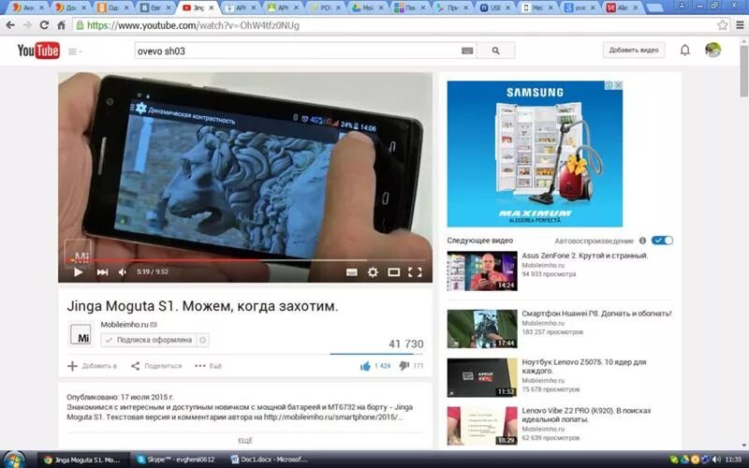Screen dimensions: 749x468
Task: Switch to the 'Alie' browser tab
Action: click(620, 8)
